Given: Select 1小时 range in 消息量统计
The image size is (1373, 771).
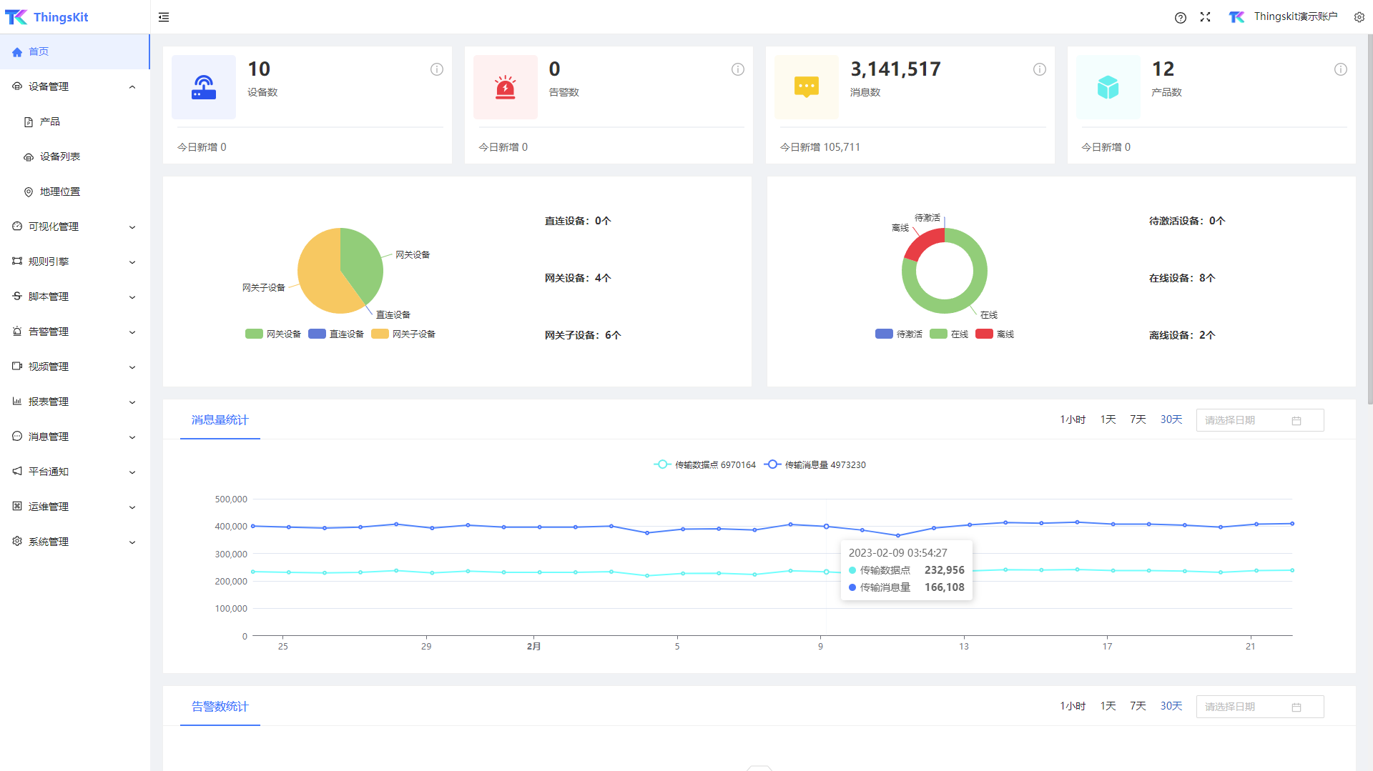Looking at the screenshot, I should 1073,419.
